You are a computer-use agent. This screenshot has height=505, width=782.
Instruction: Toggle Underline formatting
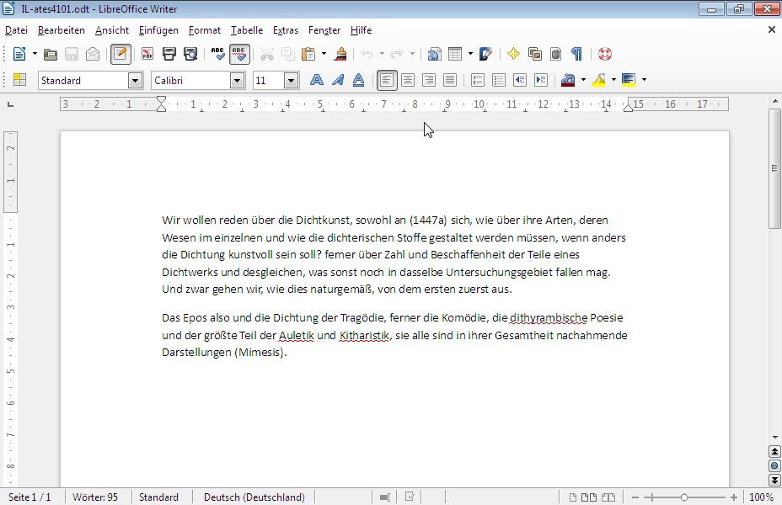359,80
